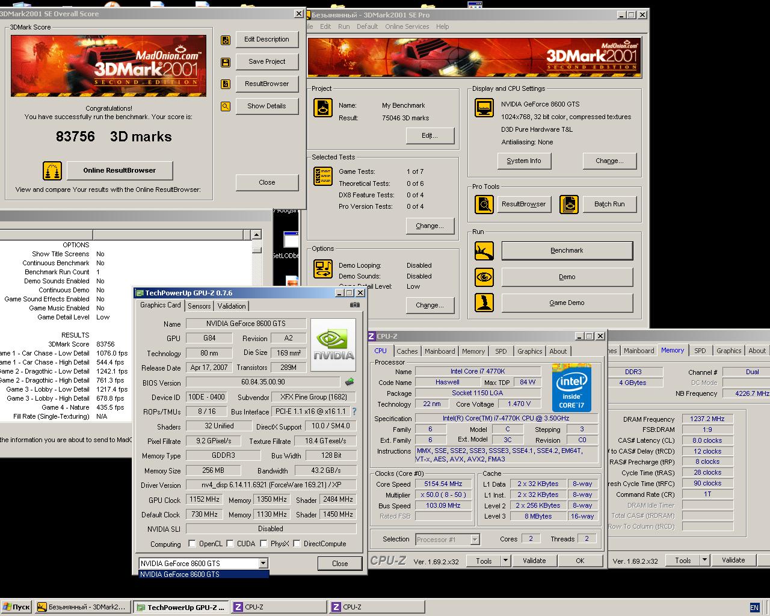Click Close in the score dialog
This screenshot has height=616, width=770.
point(266,183)
